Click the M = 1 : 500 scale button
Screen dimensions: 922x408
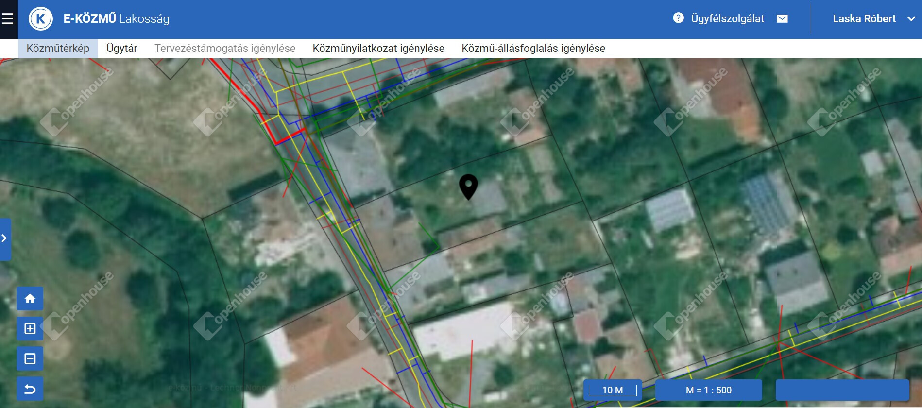coord(708,390)
